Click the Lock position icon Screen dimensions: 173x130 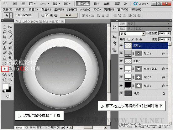pos(137,39)
